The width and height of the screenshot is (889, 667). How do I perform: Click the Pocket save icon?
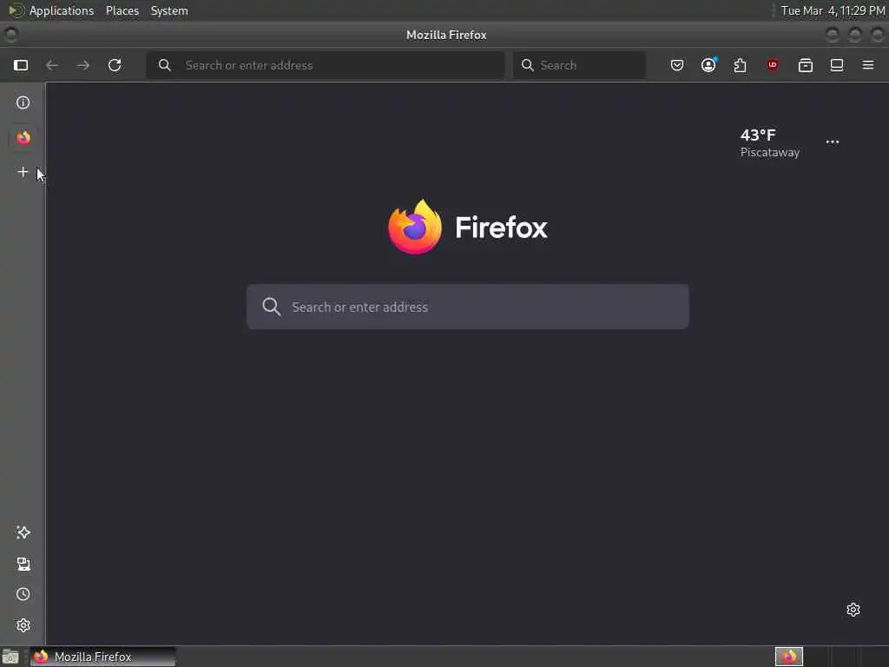pos(677,65)
